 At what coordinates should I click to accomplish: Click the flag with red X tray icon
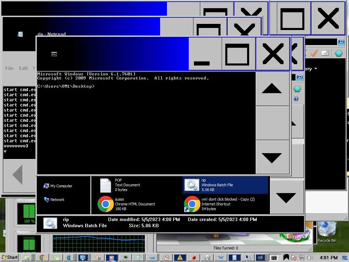[294, 258]
